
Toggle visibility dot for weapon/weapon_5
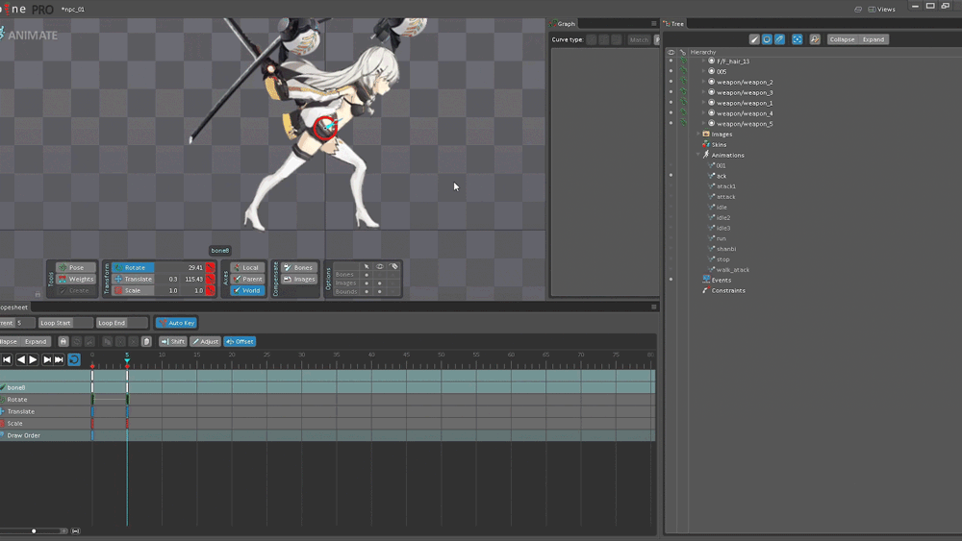coord(671,123)
